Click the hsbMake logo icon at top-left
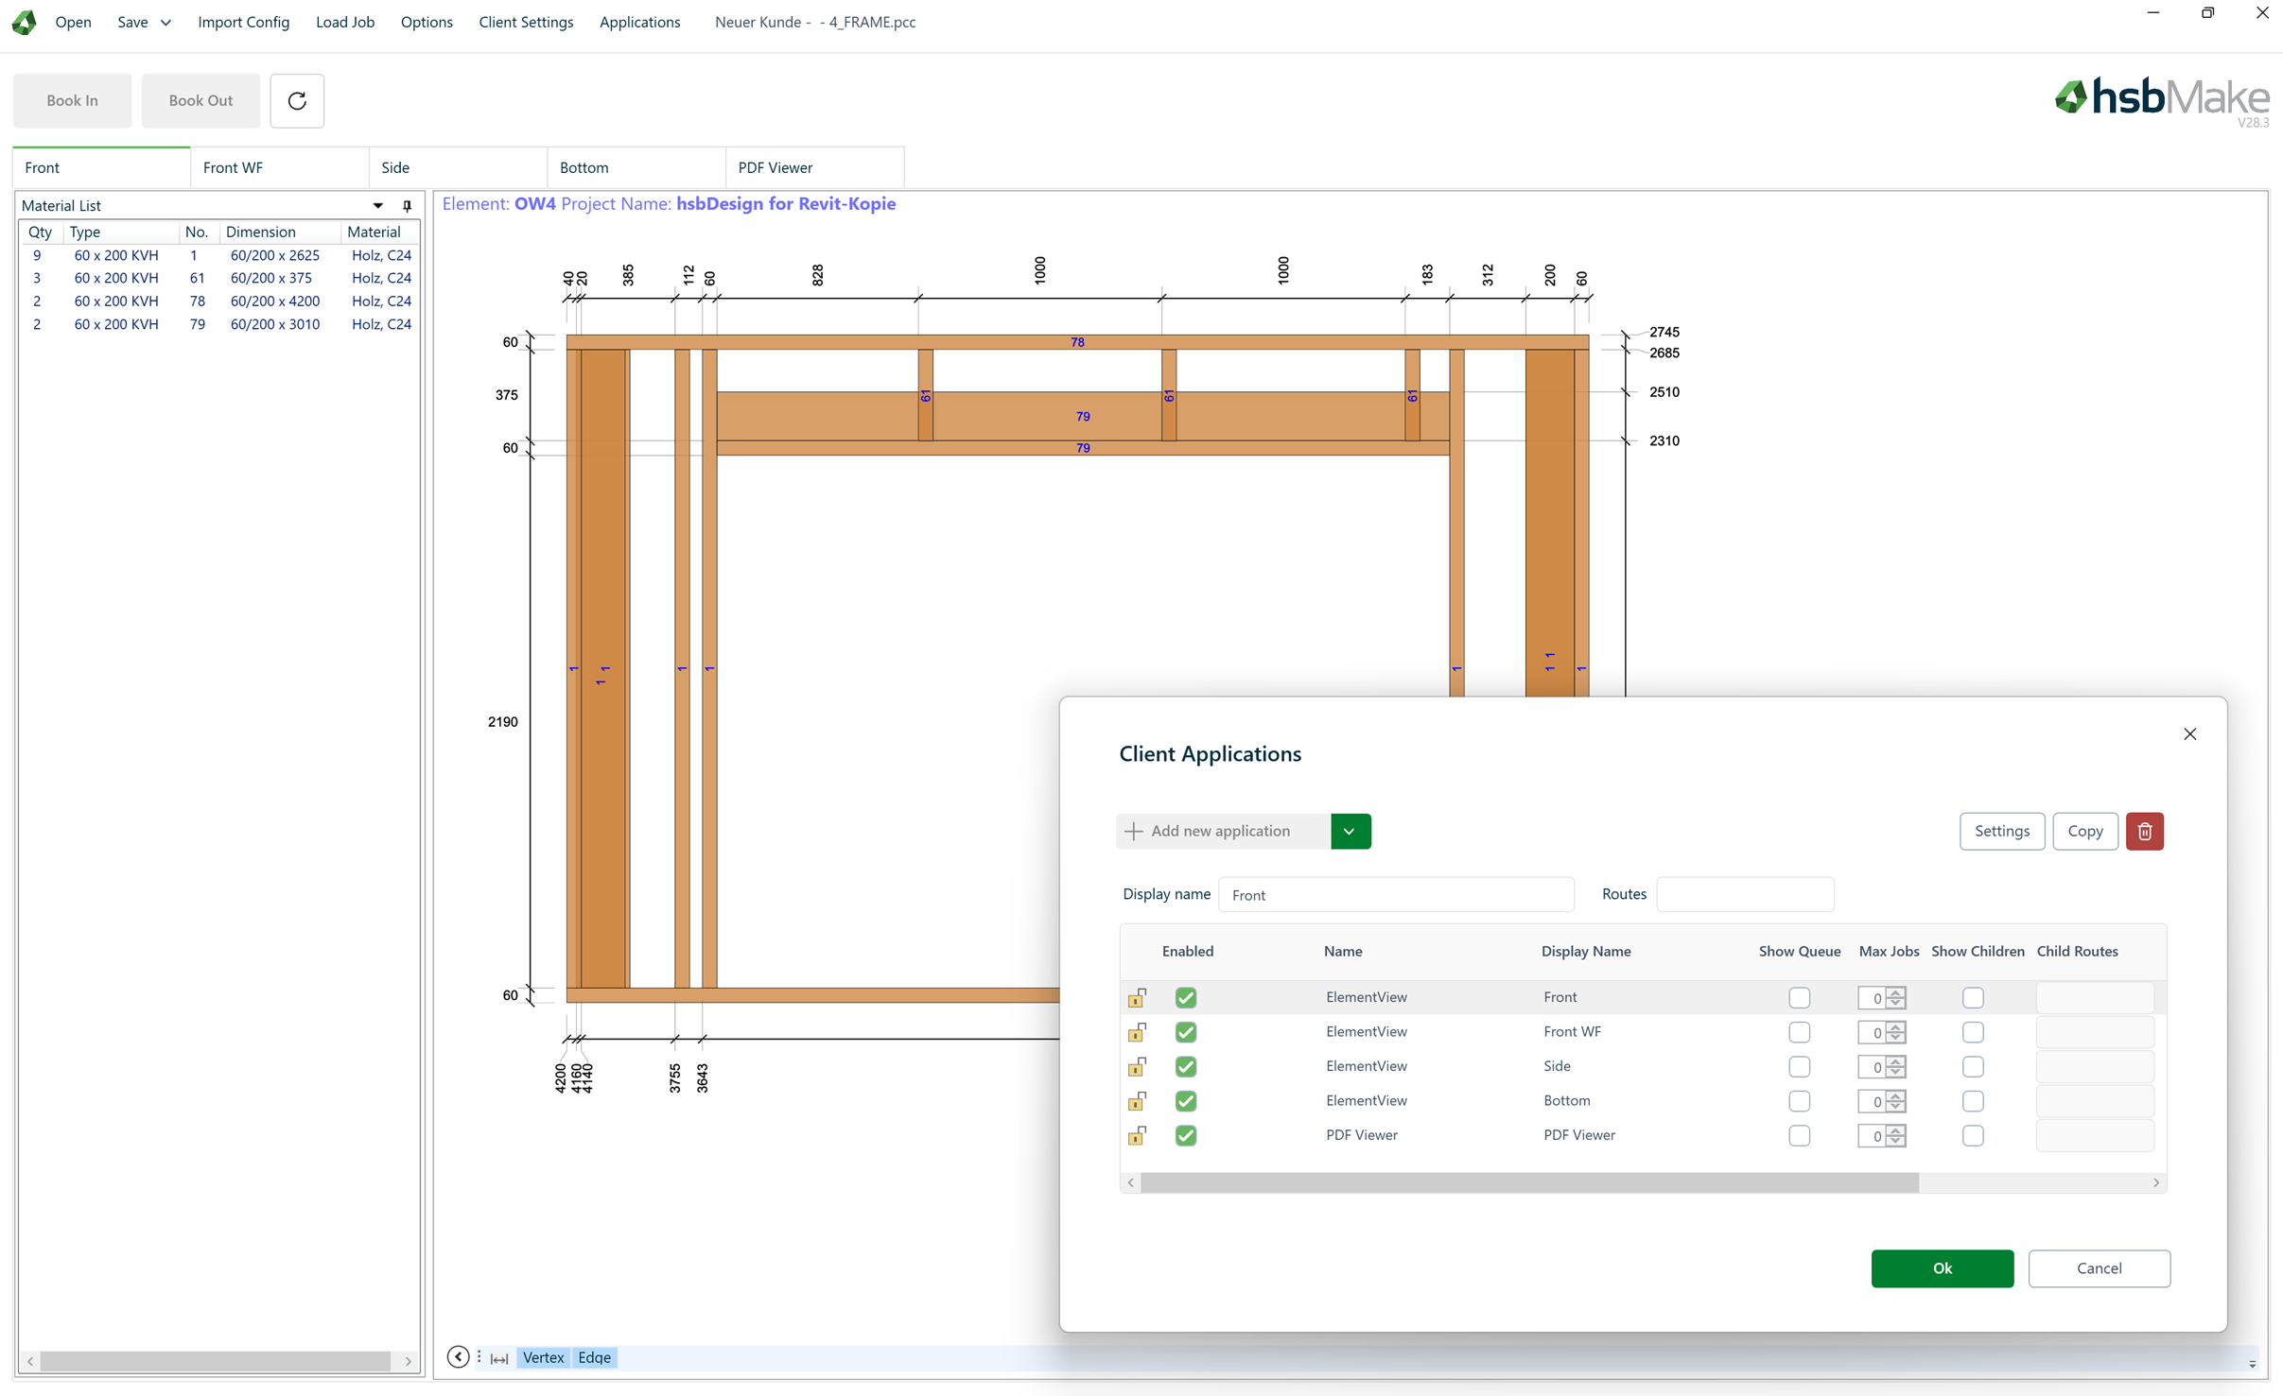The width and height of the screenshot is (2283, 1396). pos(25,22)
